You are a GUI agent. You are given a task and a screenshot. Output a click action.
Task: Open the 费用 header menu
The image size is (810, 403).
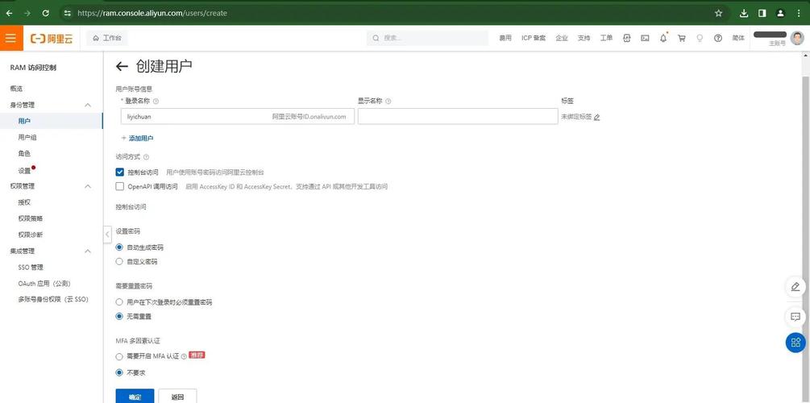coord(505,38)
